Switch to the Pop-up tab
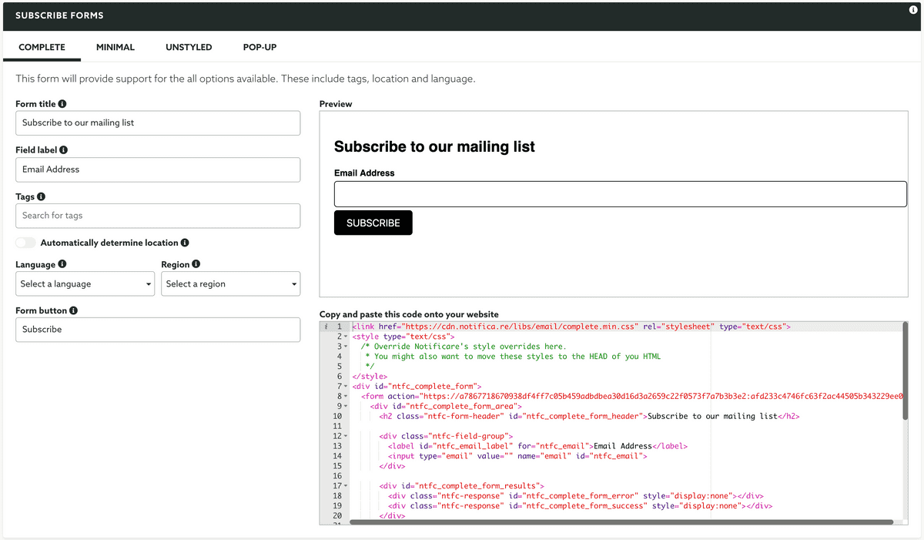Screen dimensions: 924x540 pyautogui.click(x=259, y=47)
